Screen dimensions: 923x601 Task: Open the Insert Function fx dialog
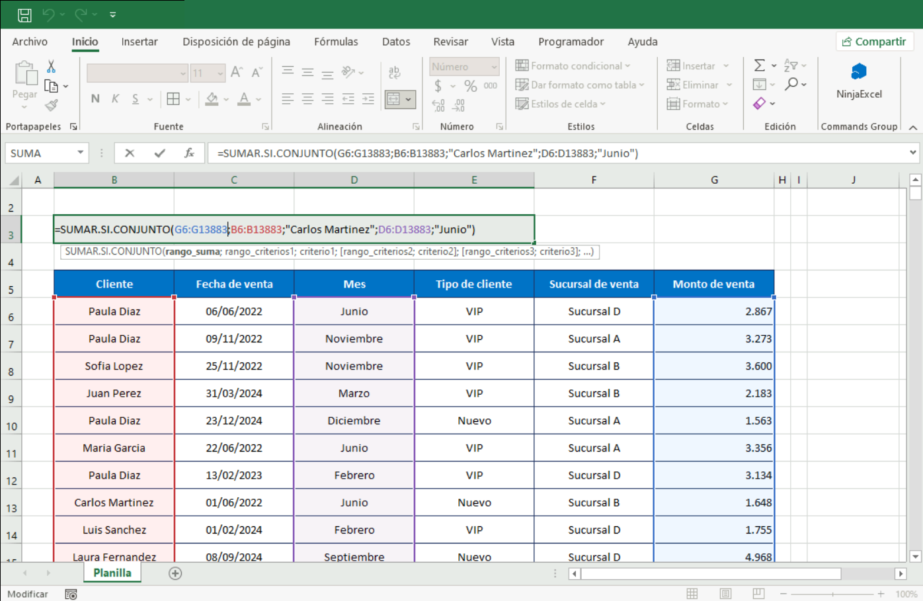(x=189, y=153)
